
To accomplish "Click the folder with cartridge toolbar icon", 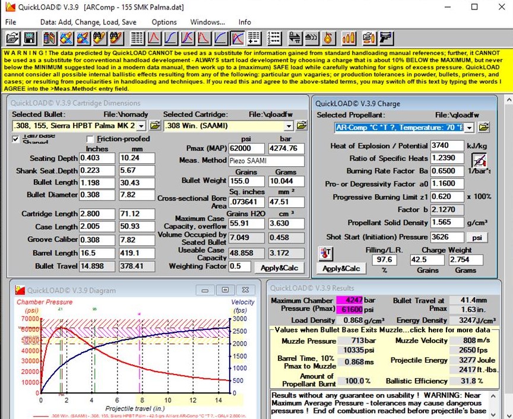I will pos(369,38).
